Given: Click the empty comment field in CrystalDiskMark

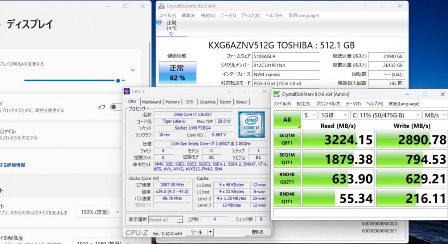Looking at the screenshot, I should pos(361,213).
